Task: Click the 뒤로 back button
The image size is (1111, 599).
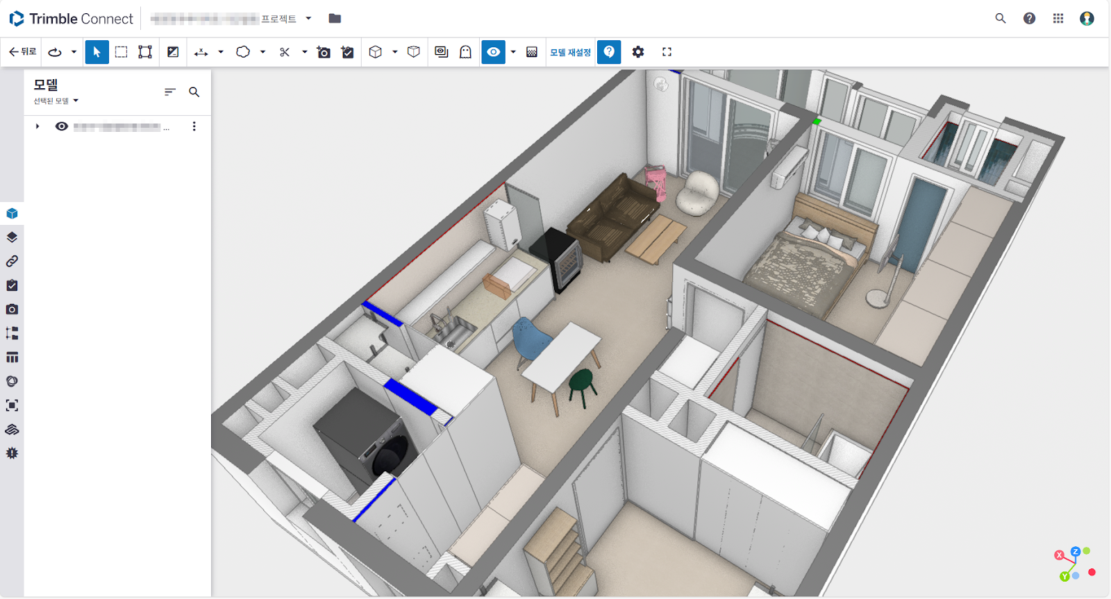Action: coord(22,52)
